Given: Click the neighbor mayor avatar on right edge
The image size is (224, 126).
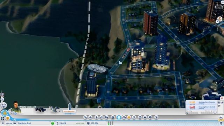Looking at the screenshot, I should (220, 19).
